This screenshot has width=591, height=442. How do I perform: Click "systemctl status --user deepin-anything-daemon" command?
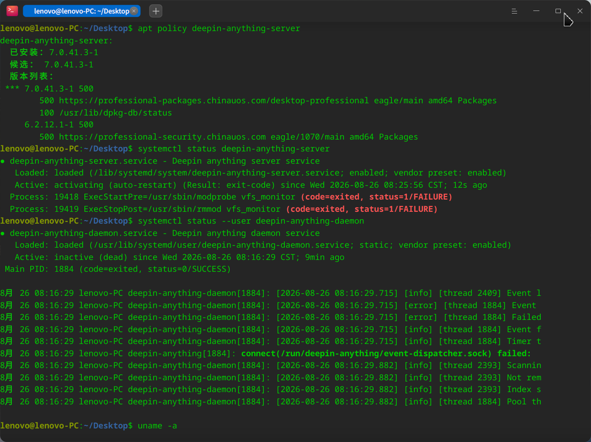pyautogui.click(x=251, y=221)
